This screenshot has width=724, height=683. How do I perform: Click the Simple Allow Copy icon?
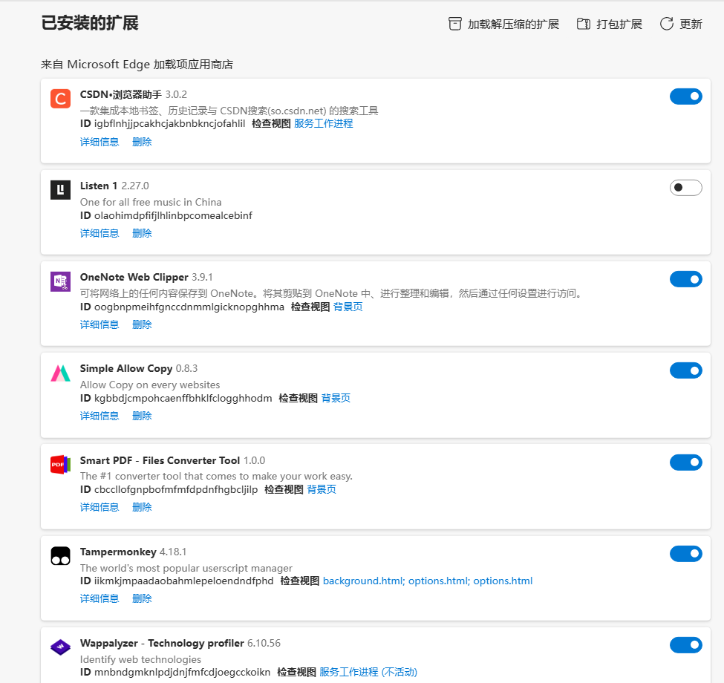pyautogui.click(x=60, y=373)
